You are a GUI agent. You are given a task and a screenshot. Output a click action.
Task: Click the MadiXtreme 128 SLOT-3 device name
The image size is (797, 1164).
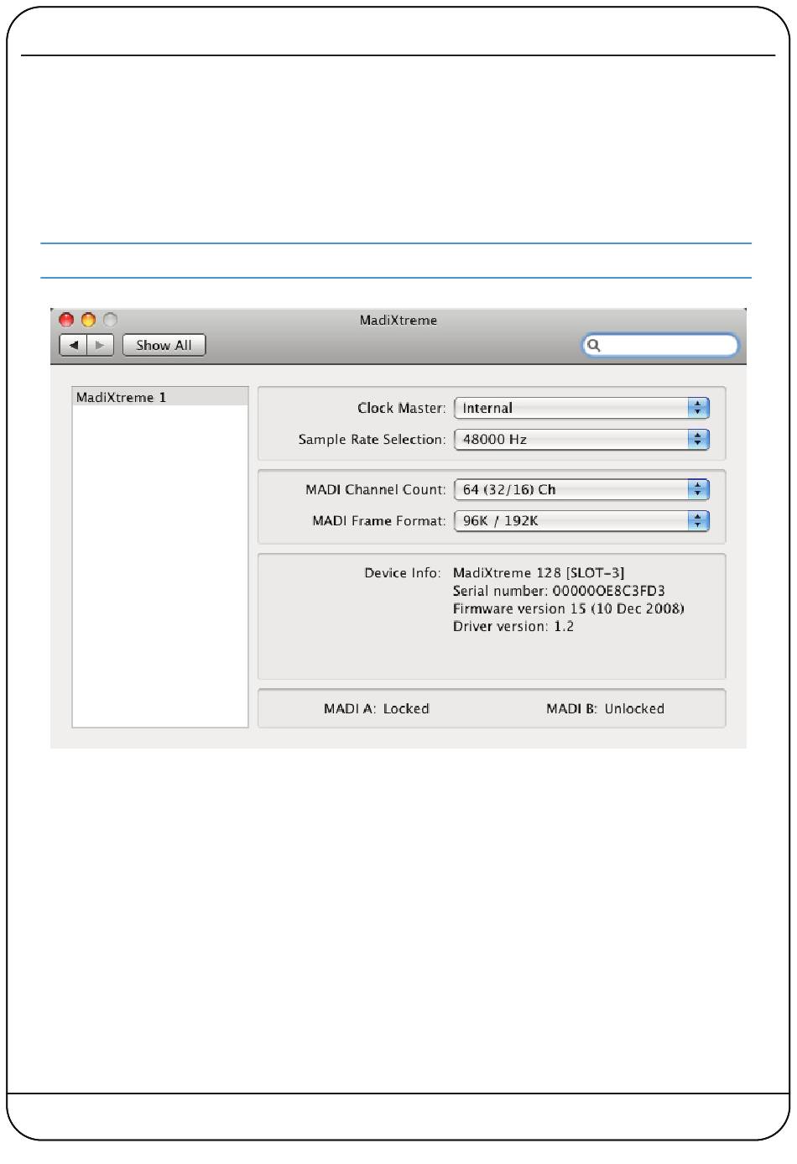538,572
